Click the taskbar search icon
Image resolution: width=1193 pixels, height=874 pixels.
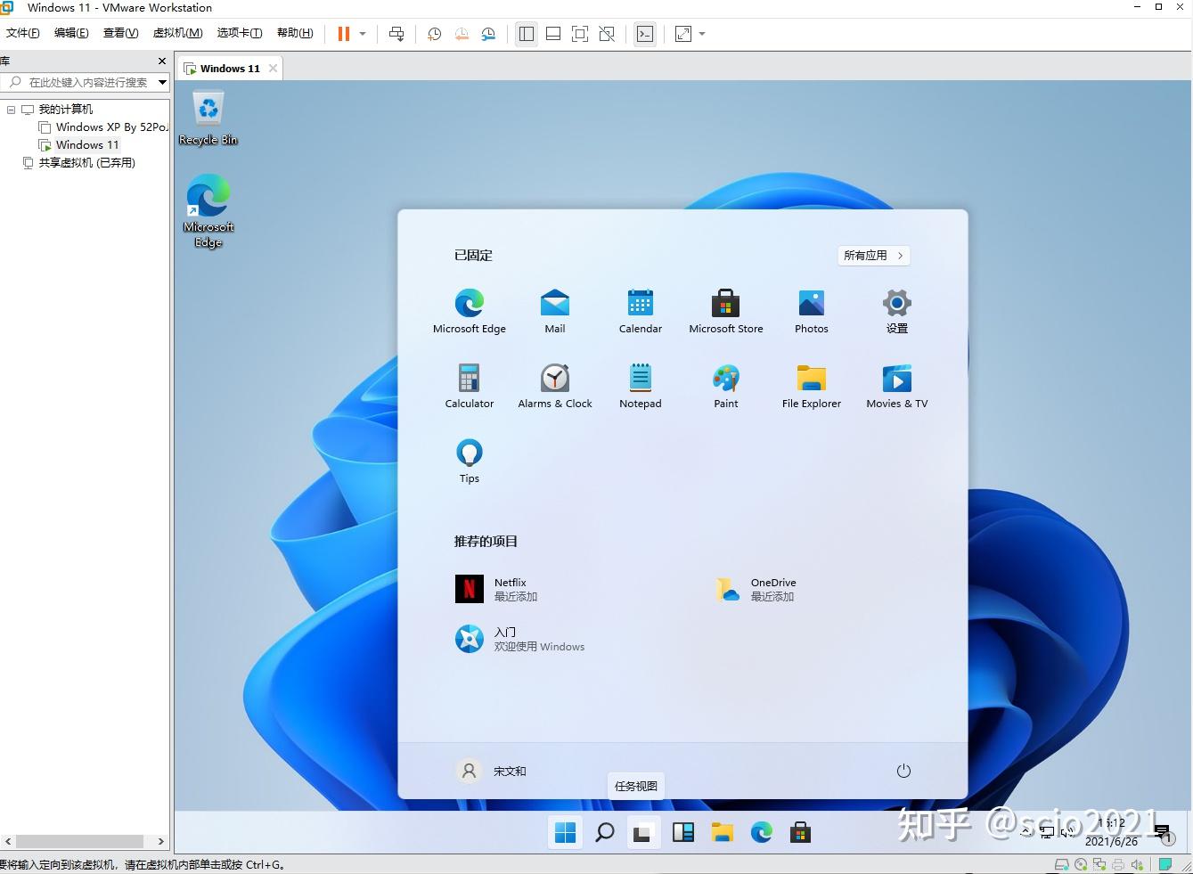(x=605, y=833)
